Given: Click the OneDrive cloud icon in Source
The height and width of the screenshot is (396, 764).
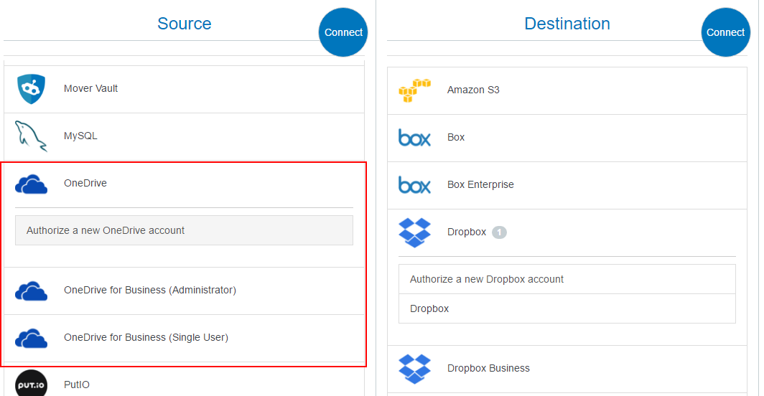Looking at the screenshot, I should 31,184.
